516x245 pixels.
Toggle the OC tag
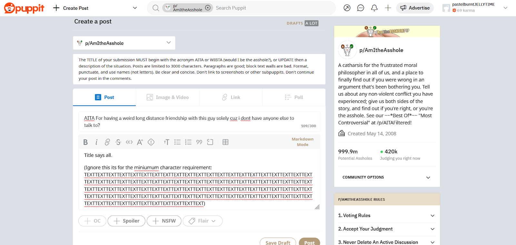click(x=92, y=221)
